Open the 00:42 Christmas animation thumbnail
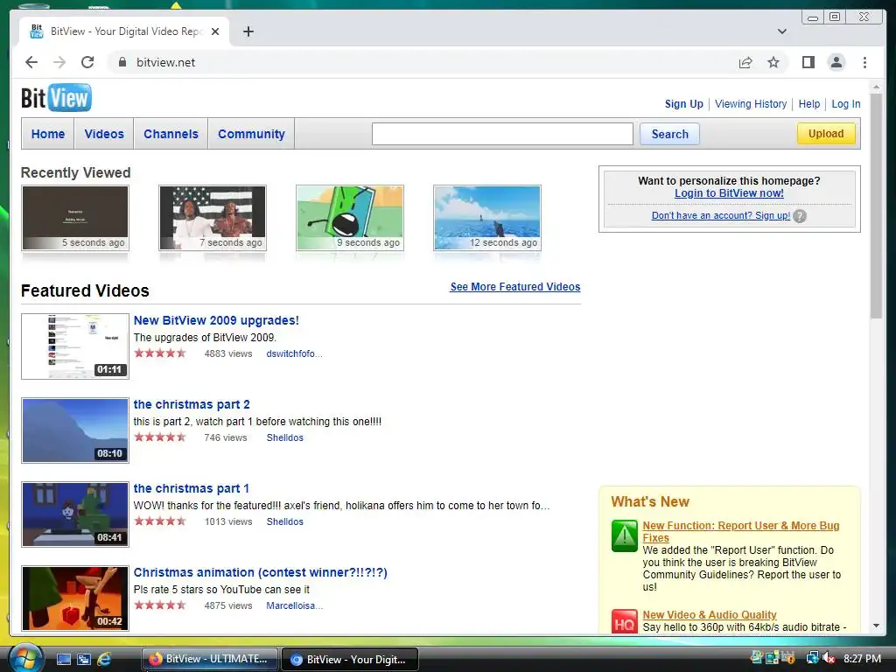Viewport: 896px width, 672px height. [x=75, y=598]
